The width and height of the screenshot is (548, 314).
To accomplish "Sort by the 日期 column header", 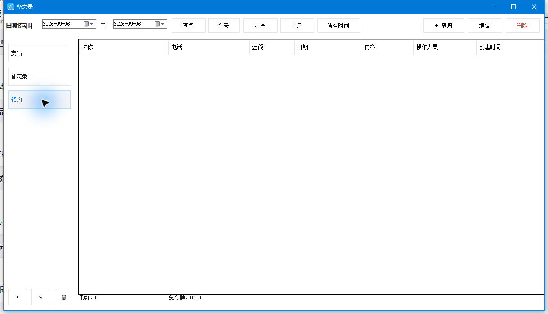I will tap(328, 47).
